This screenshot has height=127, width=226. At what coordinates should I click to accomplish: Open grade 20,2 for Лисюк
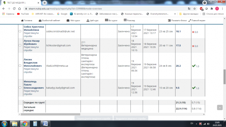point(178,66)
